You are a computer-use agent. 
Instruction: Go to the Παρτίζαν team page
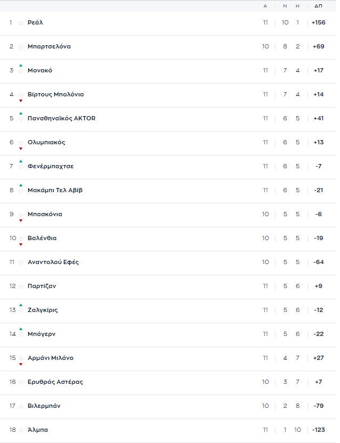pyautogui.click(x=42, y=286)
